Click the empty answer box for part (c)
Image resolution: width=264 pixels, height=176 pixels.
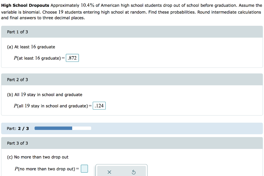pos(84,169)
